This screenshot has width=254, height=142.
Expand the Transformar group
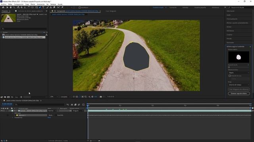(x=13, y=118)
